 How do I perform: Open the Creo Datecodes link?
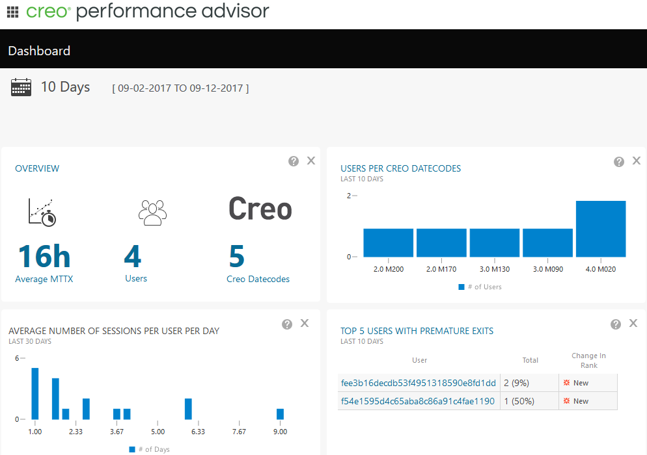coord(258,279)
